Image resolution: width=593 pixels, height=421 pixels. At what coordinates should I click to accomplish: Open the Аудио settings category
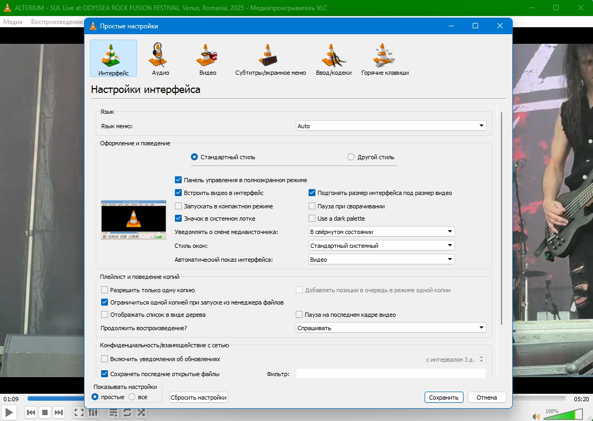pyautogui.click(x=160, y=59)
